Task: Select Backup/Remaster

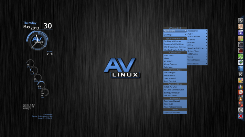Action: tap(175, 93)
